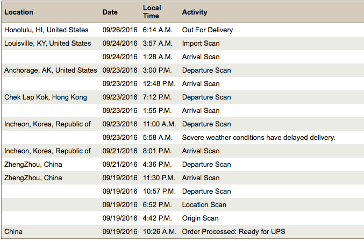Click the Location column header
The height and width of the screenshot is (241, 364).
pyautogui.click(x=19, y=12)
